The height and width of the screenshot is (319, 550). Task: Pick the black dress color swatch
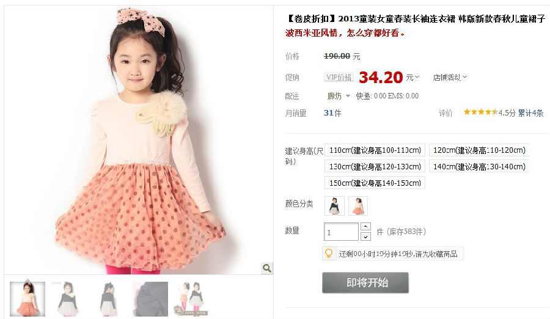pyautogui.click(x=335, y=206)
